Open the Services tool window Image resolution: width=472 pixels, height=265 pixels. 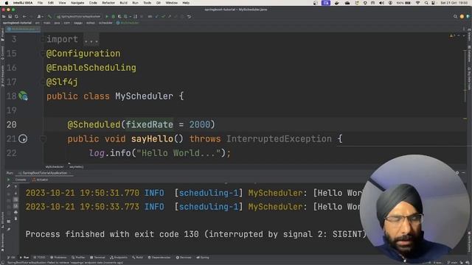(x=184, y=258)
